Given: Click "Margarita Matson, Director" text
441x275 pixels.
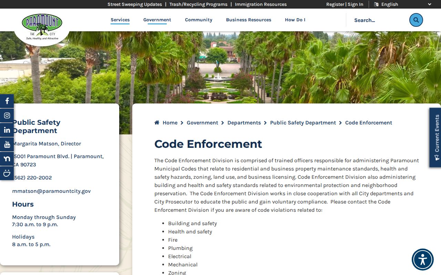Looking at the screenshot, I should click(47, 144).
